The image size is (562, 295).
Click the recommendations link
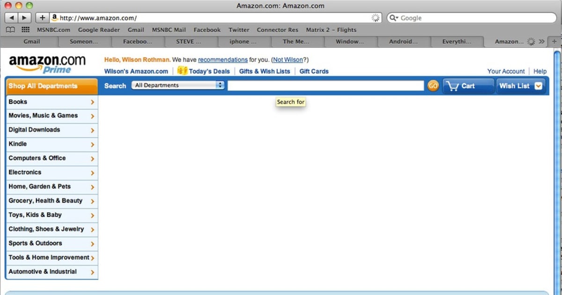coord(223,60)
